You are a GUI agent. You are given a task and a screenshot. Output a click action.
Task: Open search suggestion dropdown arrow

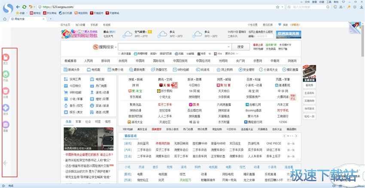[228, 47]
